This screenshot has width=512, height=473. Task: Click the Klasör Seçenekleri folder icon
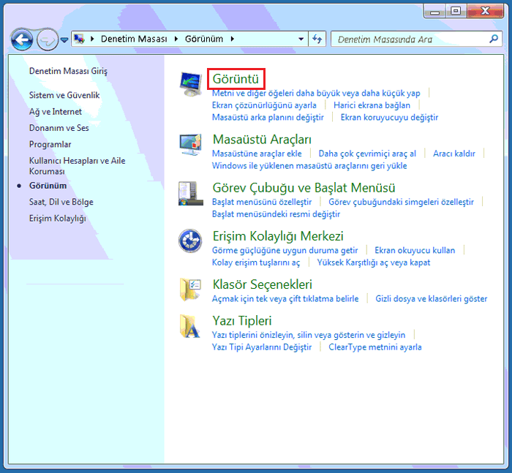pyautogui.click(x=190, y=290)
